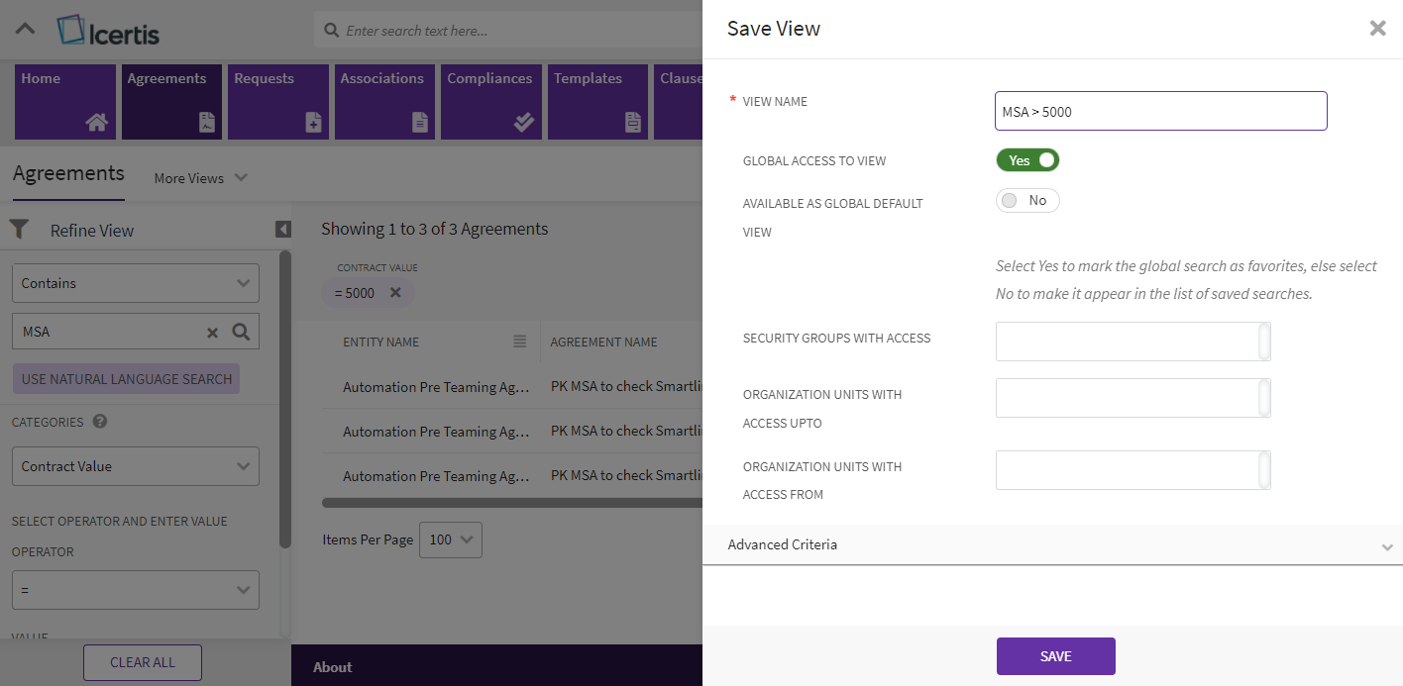Open the Requests tab

274,102
